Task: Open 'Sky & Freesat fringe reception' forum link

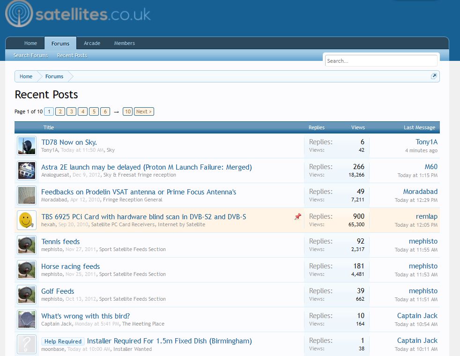Action: pyautogui.click(x=140, y=175)
